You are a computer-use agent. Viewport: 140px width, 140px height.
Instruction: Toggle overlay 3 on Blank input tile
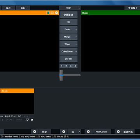pos(7,120)
